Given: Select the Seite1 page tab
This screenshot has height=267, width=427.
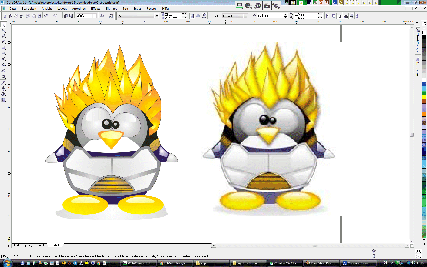Looking at the screenshot, I should (x=55, y=245).
